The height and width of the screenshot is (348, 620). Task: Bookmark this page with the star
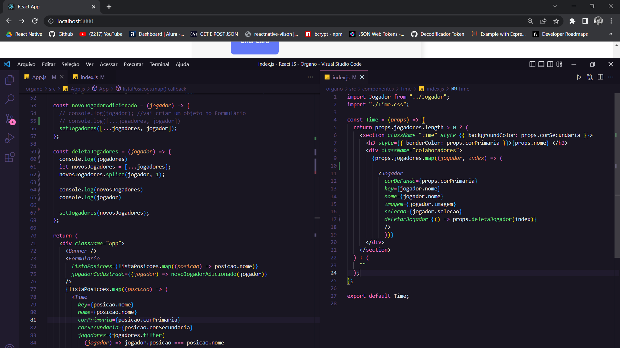[x=556, y=21]
